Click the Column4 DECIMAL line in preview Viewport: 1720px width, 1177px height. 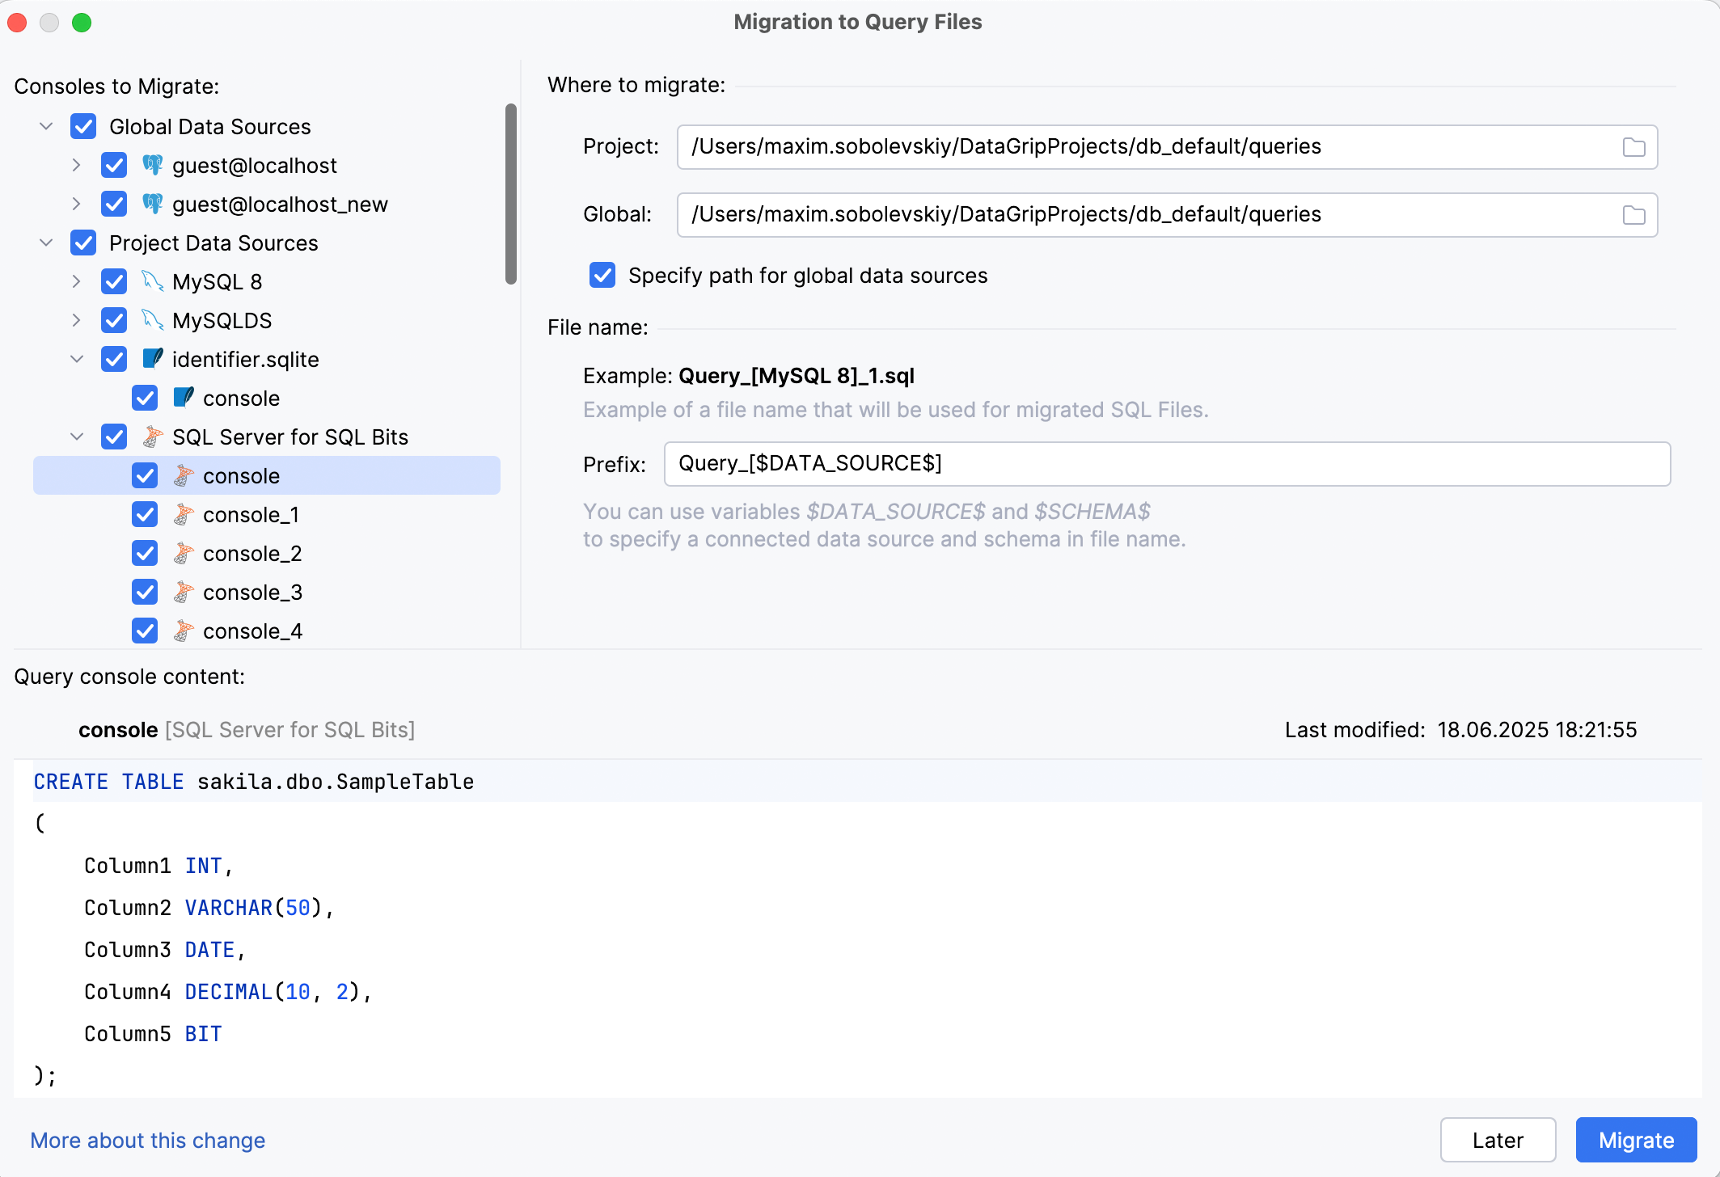tap(227, 992)
